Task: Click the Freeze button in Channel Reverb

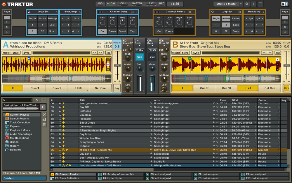Action: (x=169, y=31)
